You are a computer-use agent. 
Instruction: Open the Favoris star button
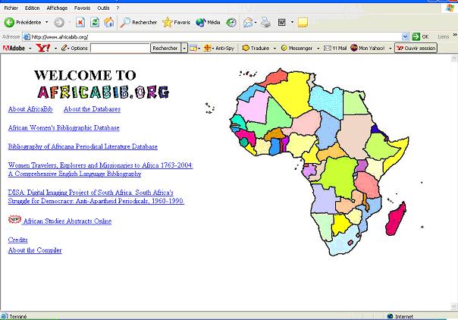click(177, 22)
